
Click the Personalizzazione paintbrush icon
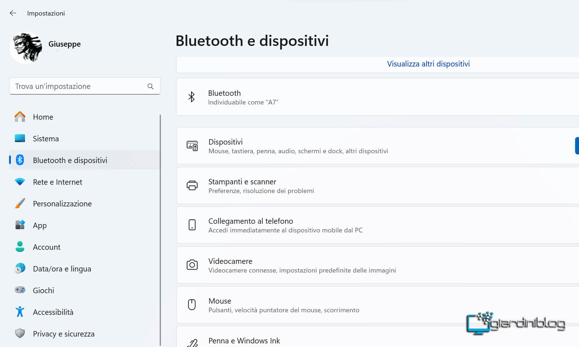(x=20, y=203)
